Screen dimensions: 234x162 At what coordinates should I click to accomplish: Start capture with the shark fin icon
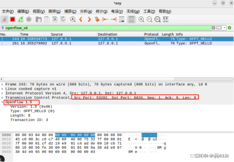point(5,19)
